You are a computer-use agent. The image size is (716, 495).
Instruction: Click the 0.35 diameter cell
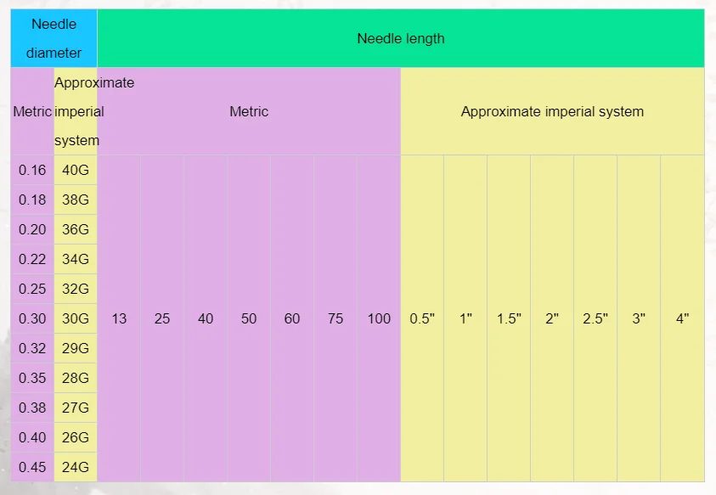(x=32, y=378)
